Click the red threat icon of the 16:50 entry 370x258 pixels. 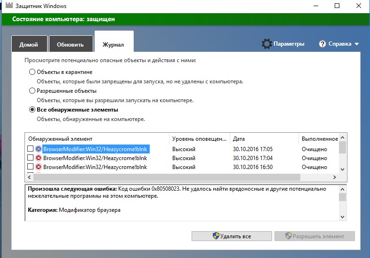pyautogui.click(x=39, y=167)
